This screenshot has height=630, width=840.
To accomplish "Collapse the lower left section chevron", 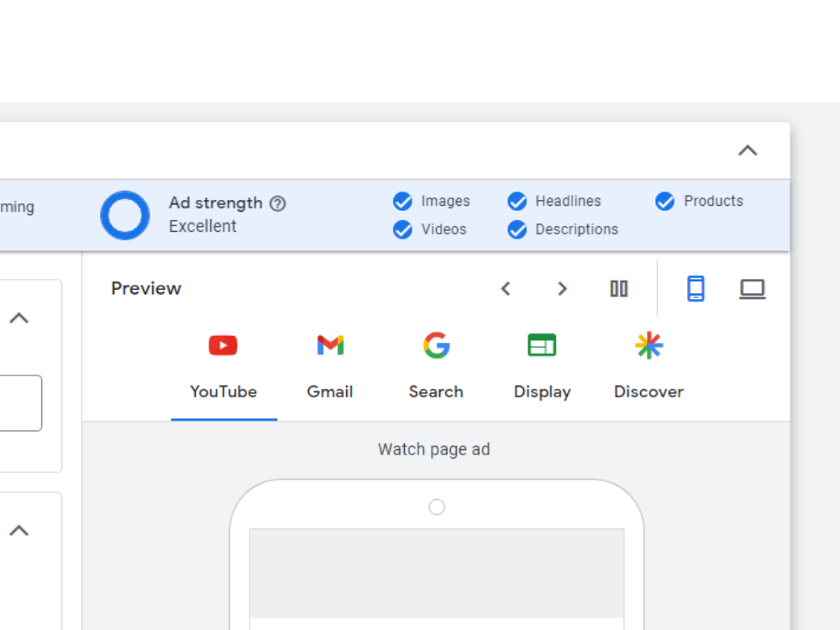I will coord(18,530).
